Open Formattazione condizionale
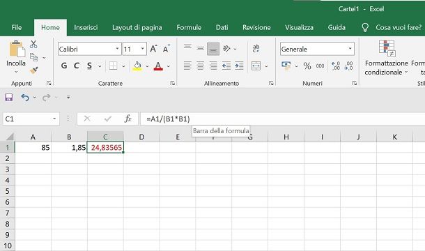This screenshot has width=425, height=251. [386, 58]
